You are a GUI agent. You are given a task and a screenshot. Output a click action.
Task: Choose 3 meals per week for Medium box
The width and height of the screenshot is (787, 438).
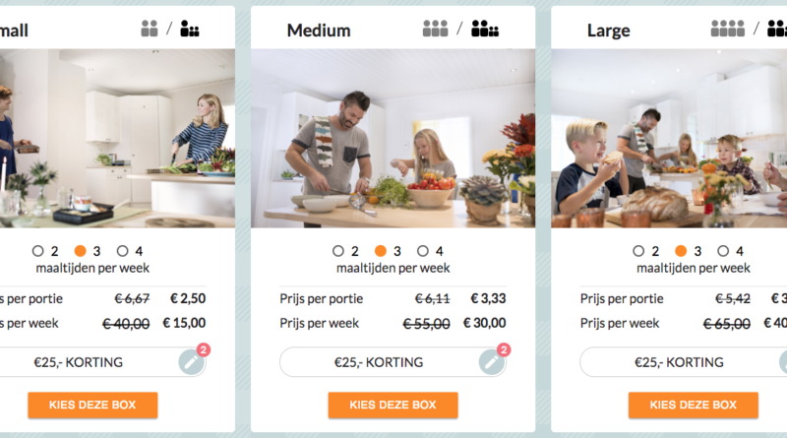[x=381, y=251]
